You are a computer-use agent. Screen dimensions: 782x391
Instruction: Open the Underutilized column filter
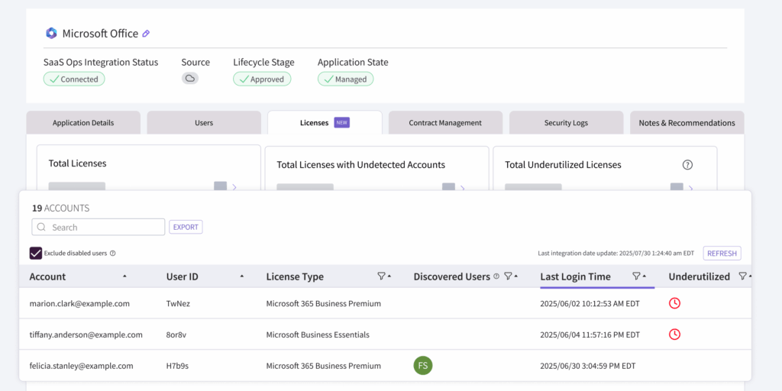tap(742, 276)
